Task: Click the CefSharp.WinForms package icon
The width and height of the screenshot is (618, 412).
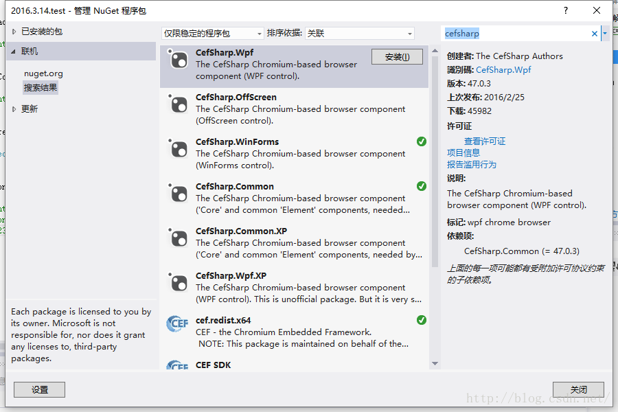Action: tap(178, 148)
